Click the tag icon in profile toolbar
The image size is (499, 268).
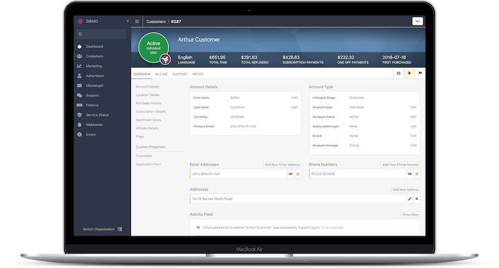click(x=409, y=74)
